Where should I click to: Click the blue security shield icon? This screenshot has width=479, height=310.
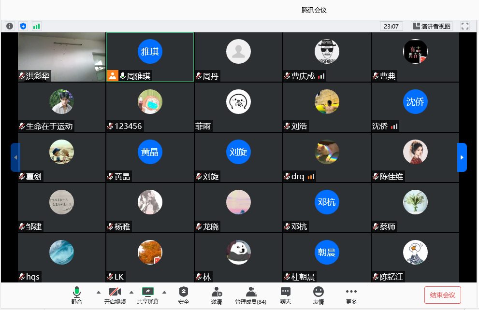[23, 26]
